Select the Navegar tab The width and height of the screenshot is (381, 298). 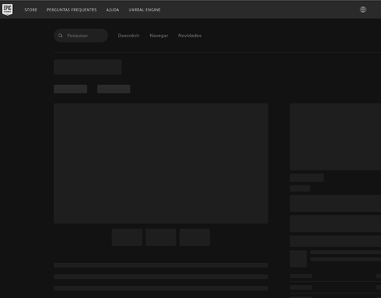point(158,36)
